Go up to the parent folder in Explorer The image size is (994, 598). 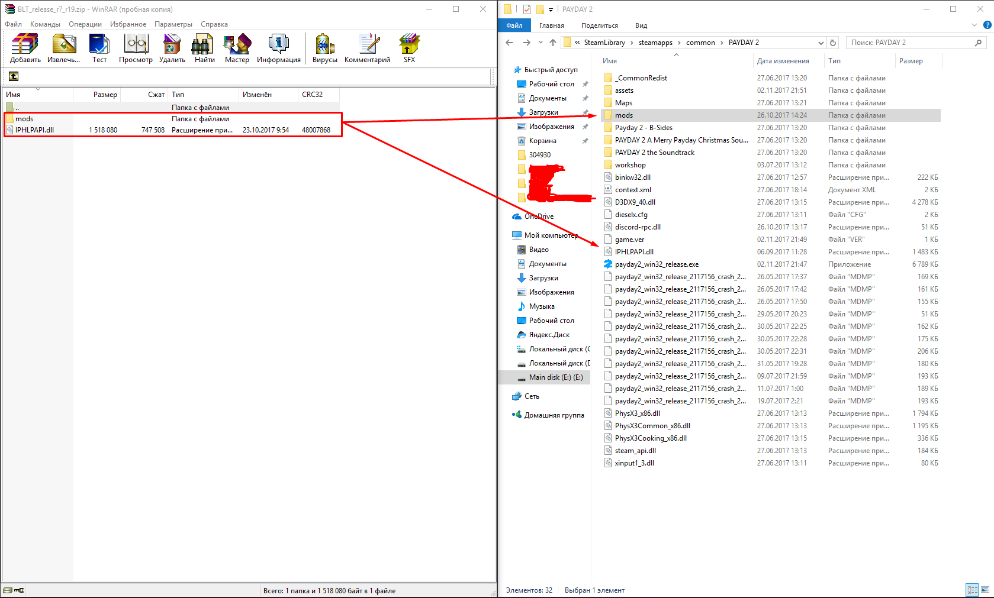553,43
